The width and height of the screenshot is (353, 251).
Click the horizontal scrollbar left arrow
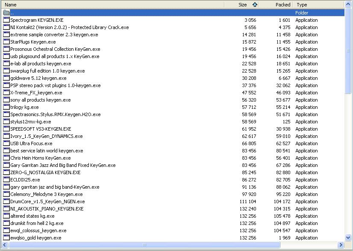coord(5,245)
